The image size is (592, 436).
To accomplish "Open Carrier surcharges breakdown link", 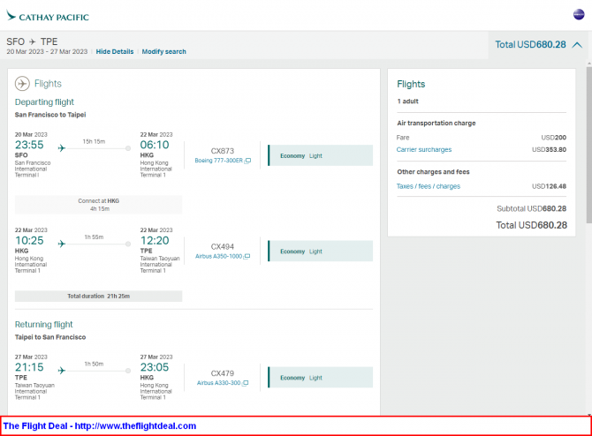I will (x=423, y=149).
